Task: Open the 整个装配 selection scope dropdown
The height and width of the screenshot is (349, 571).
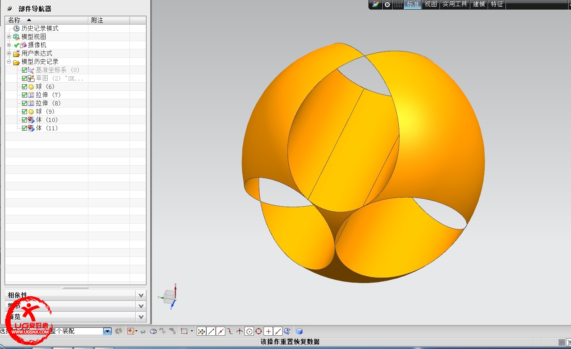Action: pyautogui.click(x=107, y=331)
